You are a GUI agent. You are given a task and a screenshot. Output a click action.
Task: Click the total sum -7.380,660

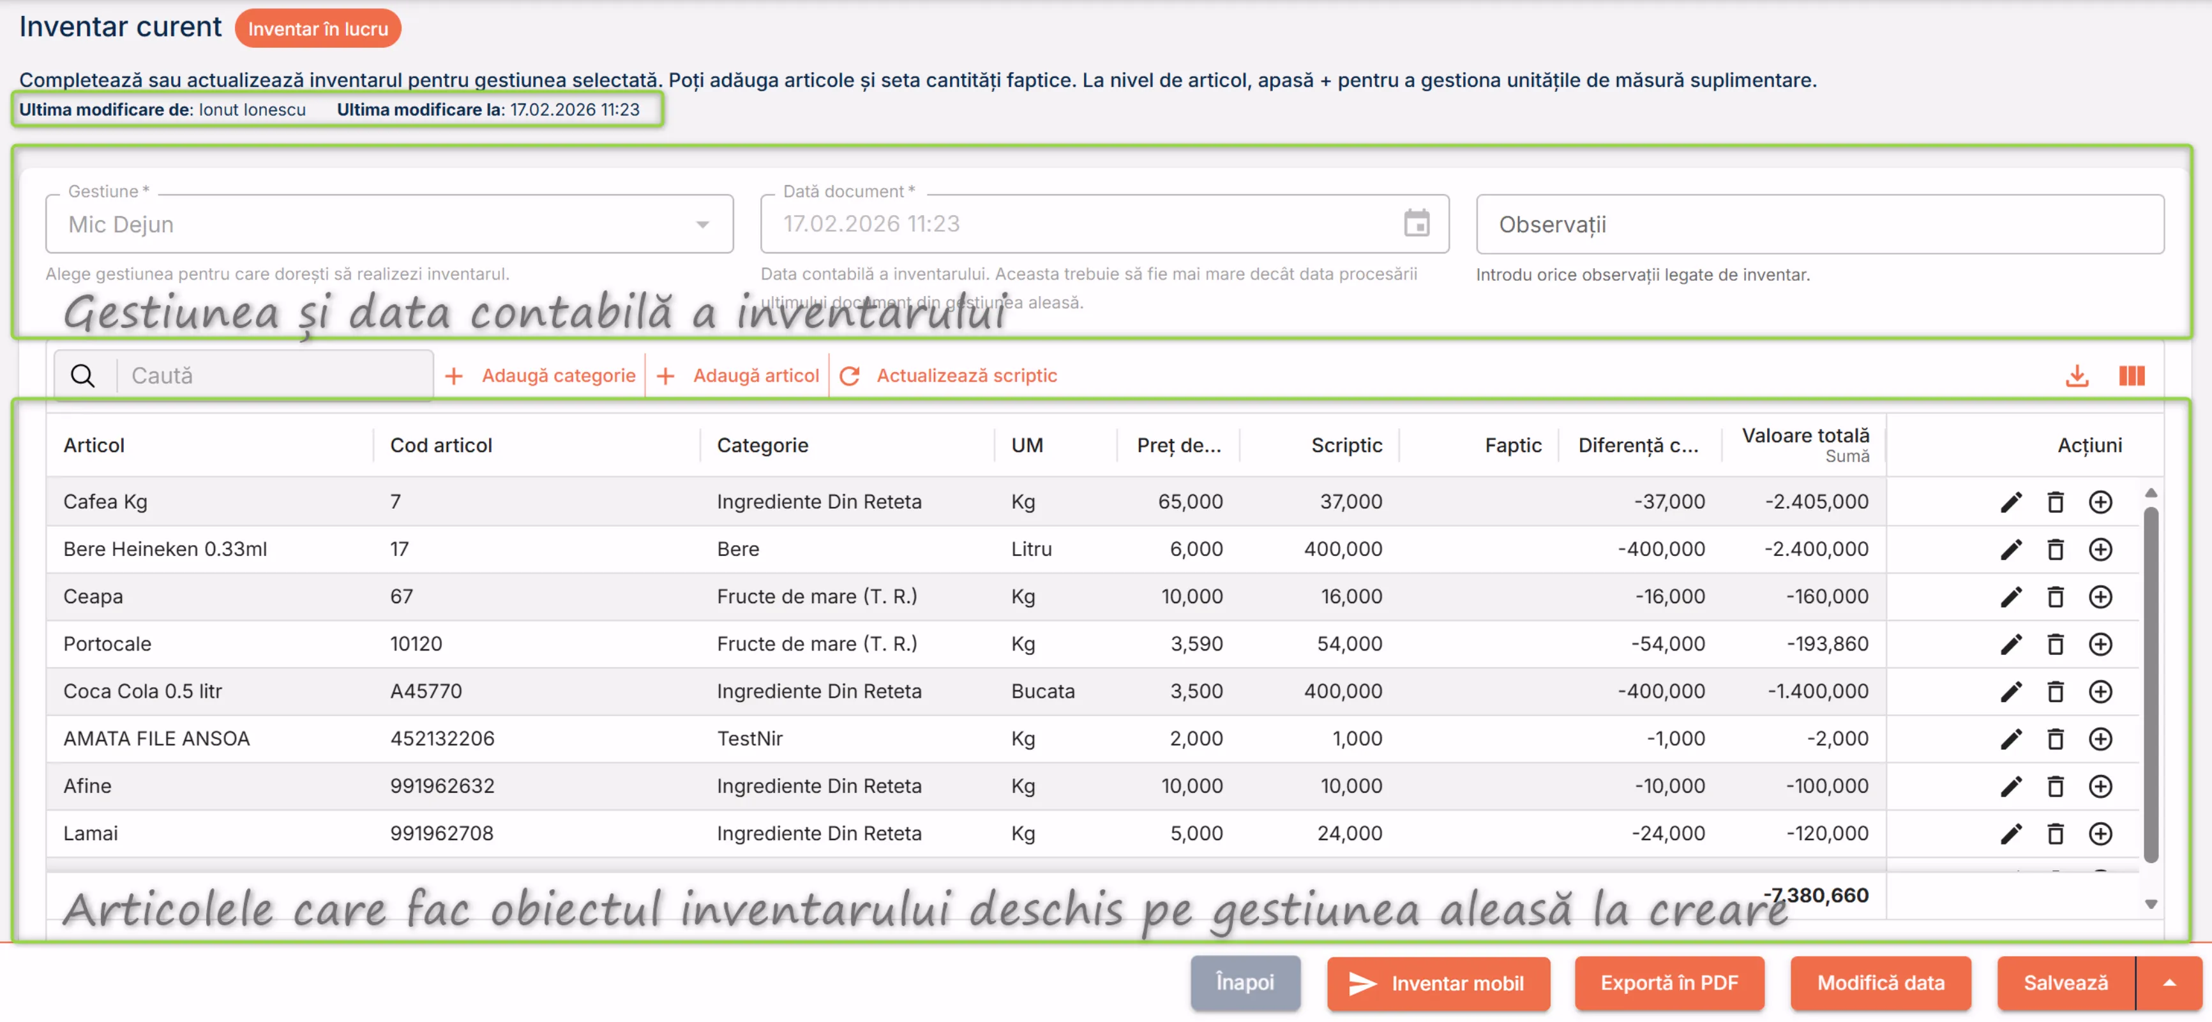click(x=1816, y=896)
